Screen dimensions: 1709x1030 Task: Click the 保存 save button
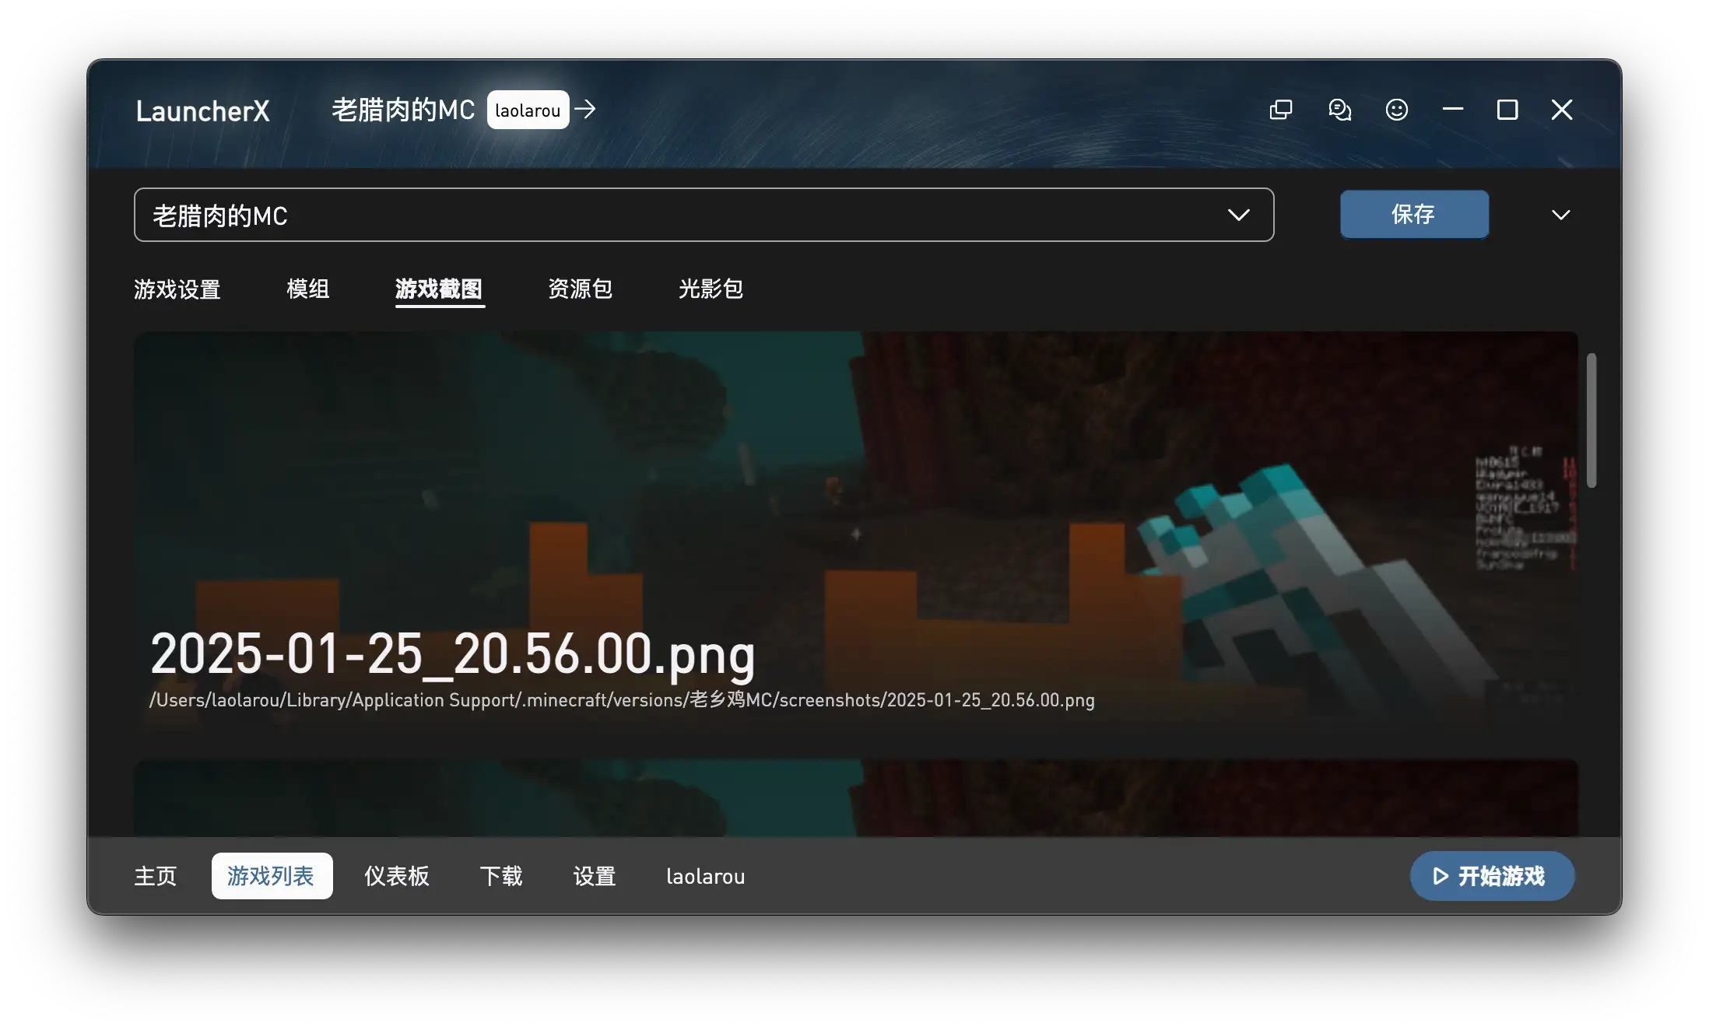(x=1414, y=214)
